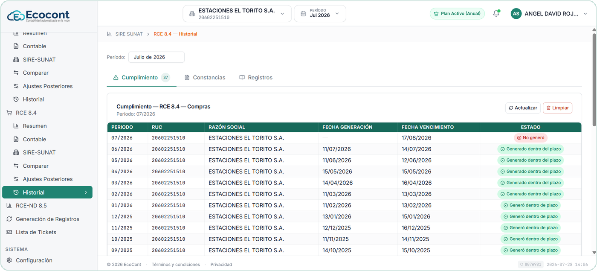Click the Lista de Tickets ticket icon
Image resolution: width=597 pixels, height=271 pixels.
coord(9,232)
